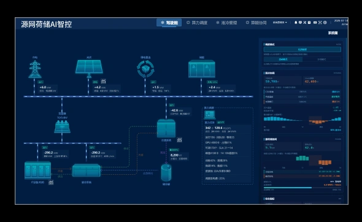This screenshot has width=362, height=222.
Task: Select the 10/0.4kV transformer icon
Action: pyautogui.click(x=62, y=126)
